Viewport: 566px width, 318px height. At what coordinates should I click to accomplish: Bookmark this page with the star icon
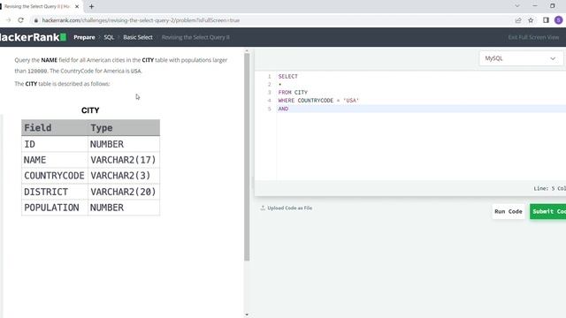(531, 20)
